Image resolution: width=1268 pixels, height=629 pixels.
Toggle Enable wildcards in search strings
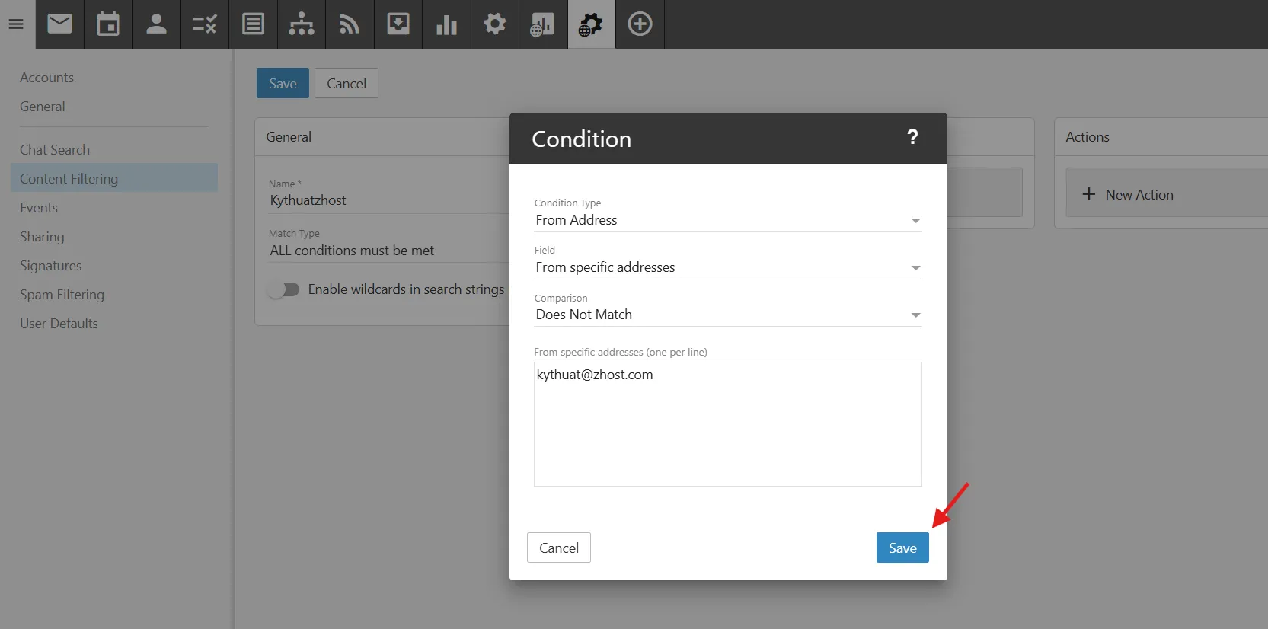pyautogui.click(x=284, y=289)
